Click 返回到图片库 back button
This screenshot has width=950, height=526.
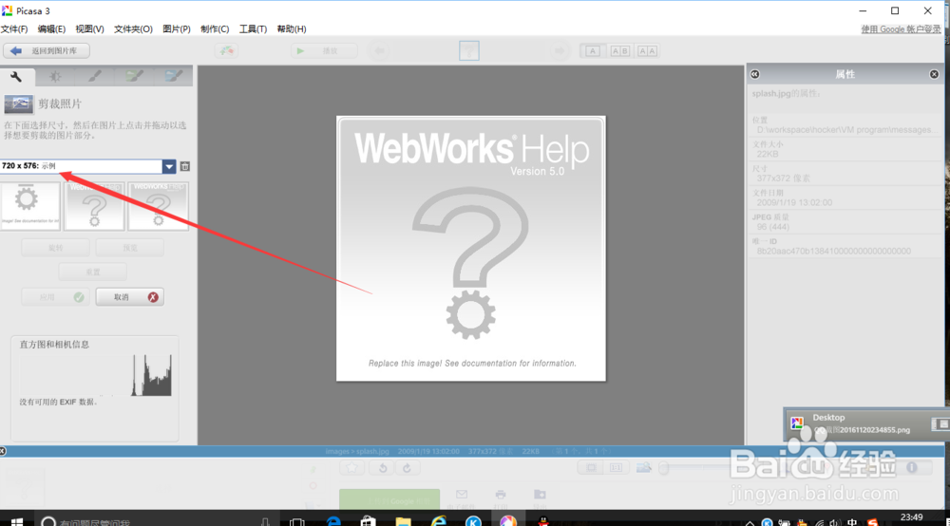[x=47, y=51]
